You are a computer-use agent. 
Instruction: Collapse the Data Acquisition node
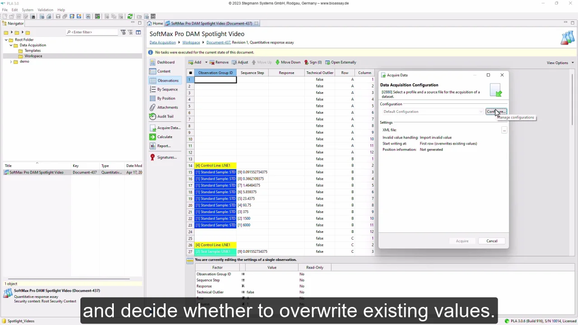coord(11,45)
